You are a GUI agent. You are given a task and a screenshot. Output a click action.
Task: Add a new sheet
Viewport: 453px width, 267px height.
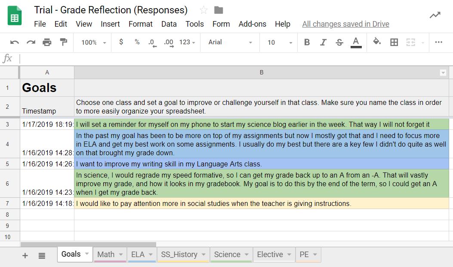click(25, 255)
